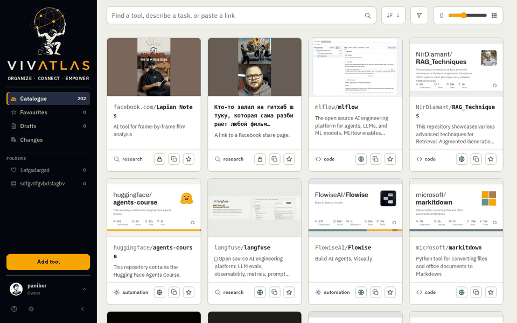Focus the 'Find a tool' search field
This screenshot has width=517, height=323.
tap(241, 16)
